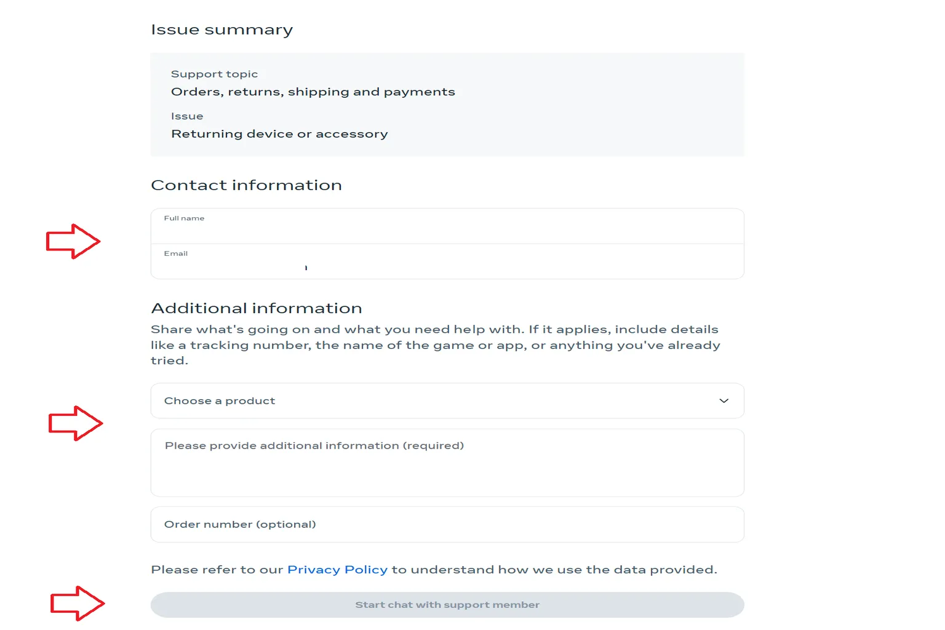Image resolution: width=945 pixels, height=630 pixels.
Task: Select the text 'Returning device or accessory'
Action: 279,134
